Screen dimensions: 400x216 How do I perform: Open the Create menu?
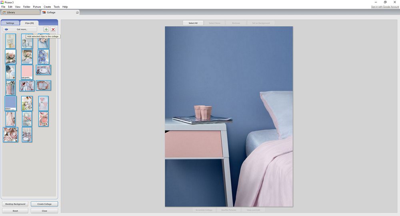47,7
